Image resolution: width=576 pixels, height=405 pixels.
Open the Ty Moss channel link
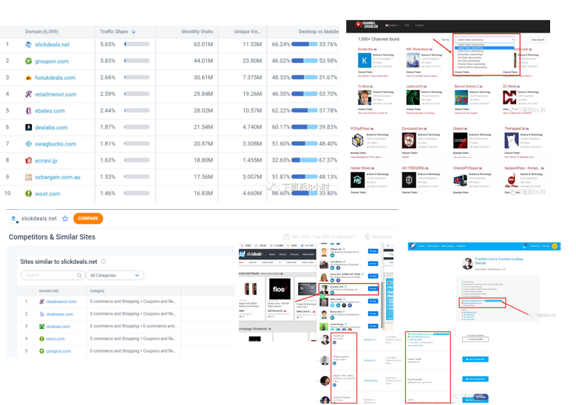[365, 86]
